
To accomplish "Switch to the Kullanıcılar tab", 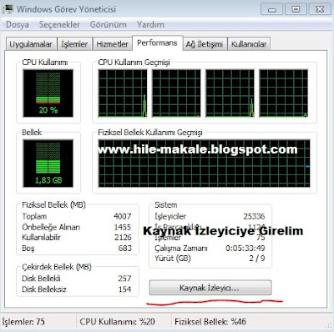I will tap(249, 44).
